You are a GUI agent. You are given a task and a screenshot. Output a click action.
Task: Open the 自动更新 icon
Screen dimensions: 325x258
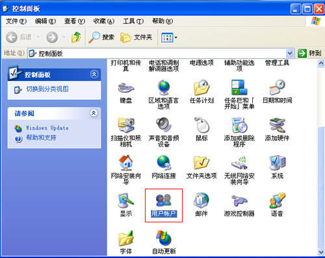(164, 238)
